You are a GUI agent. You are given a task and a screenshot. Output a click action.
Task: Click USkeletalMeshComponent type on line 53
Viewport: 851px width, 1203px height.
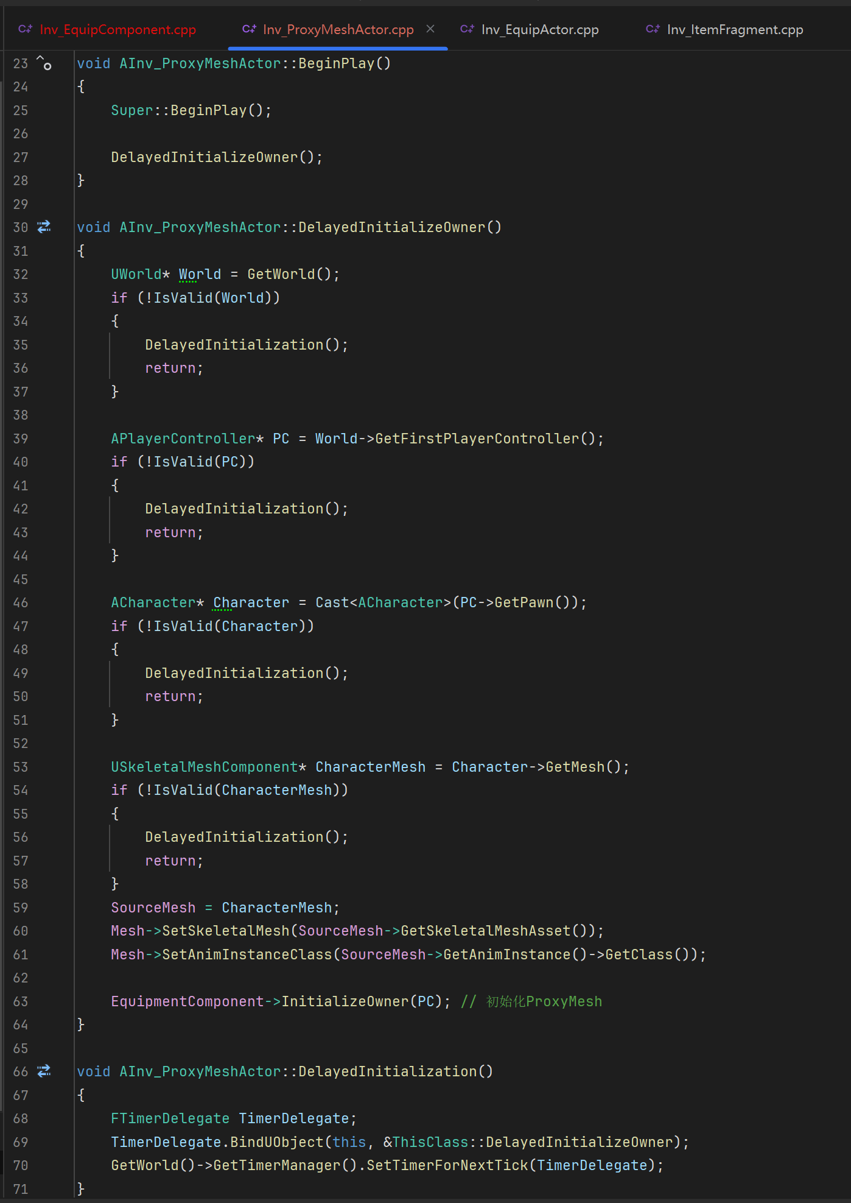tap(204, 767)
